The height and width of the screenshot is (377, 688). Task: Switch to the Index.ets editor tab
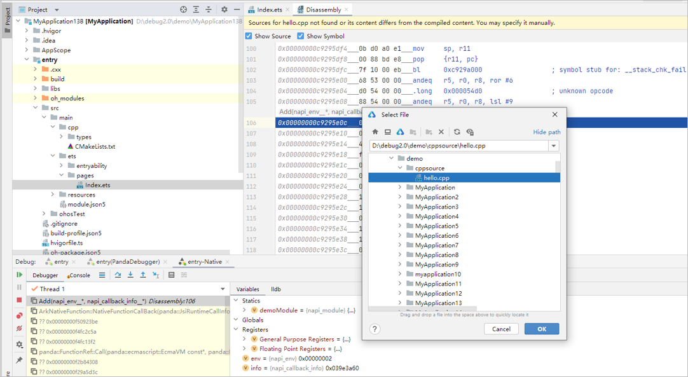pos(269,10)
